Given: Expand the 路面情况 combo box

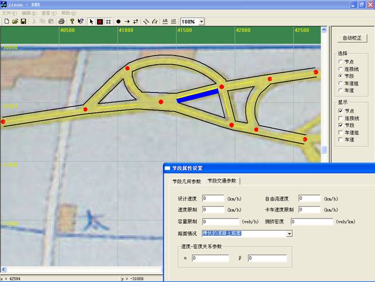Looking at the screenshot, I should click(x=289, y=234).
